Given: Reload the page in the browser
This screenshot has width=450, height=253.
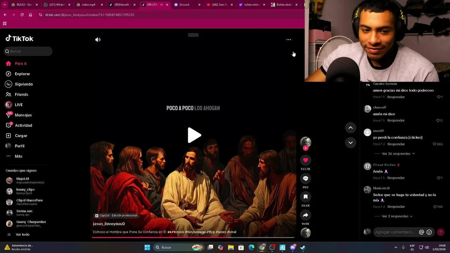Looking at the screenshot, I should (22, 15).
